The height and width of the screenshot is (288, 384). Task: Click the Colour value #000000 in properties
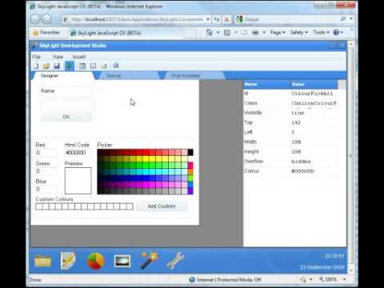coord(302,171)
